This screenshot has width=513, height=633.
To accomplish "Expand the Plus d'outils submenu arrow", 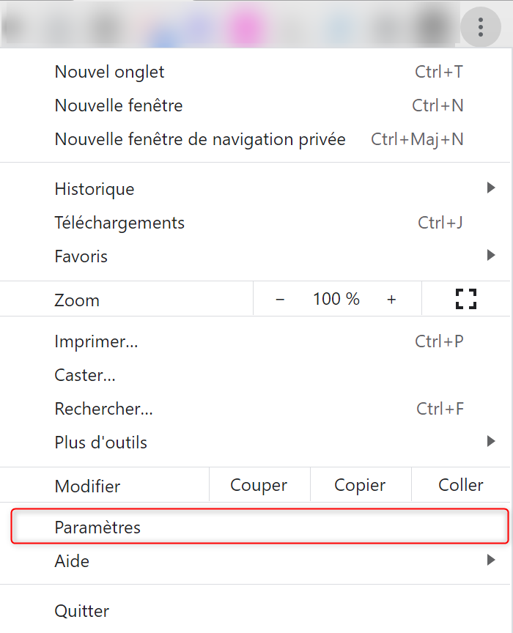I will [x=491, y=442].
